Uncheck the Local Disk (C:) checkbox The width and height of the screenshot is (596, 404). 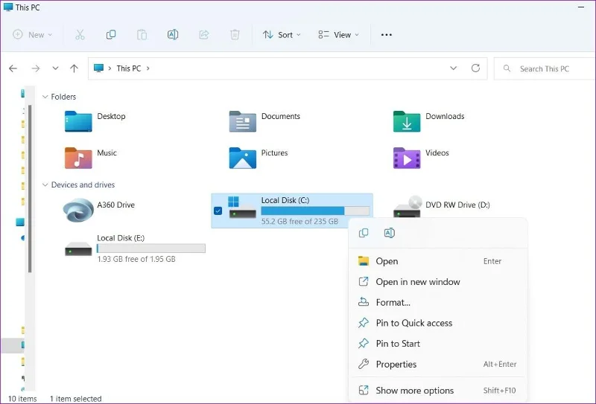tap(218, 211)
